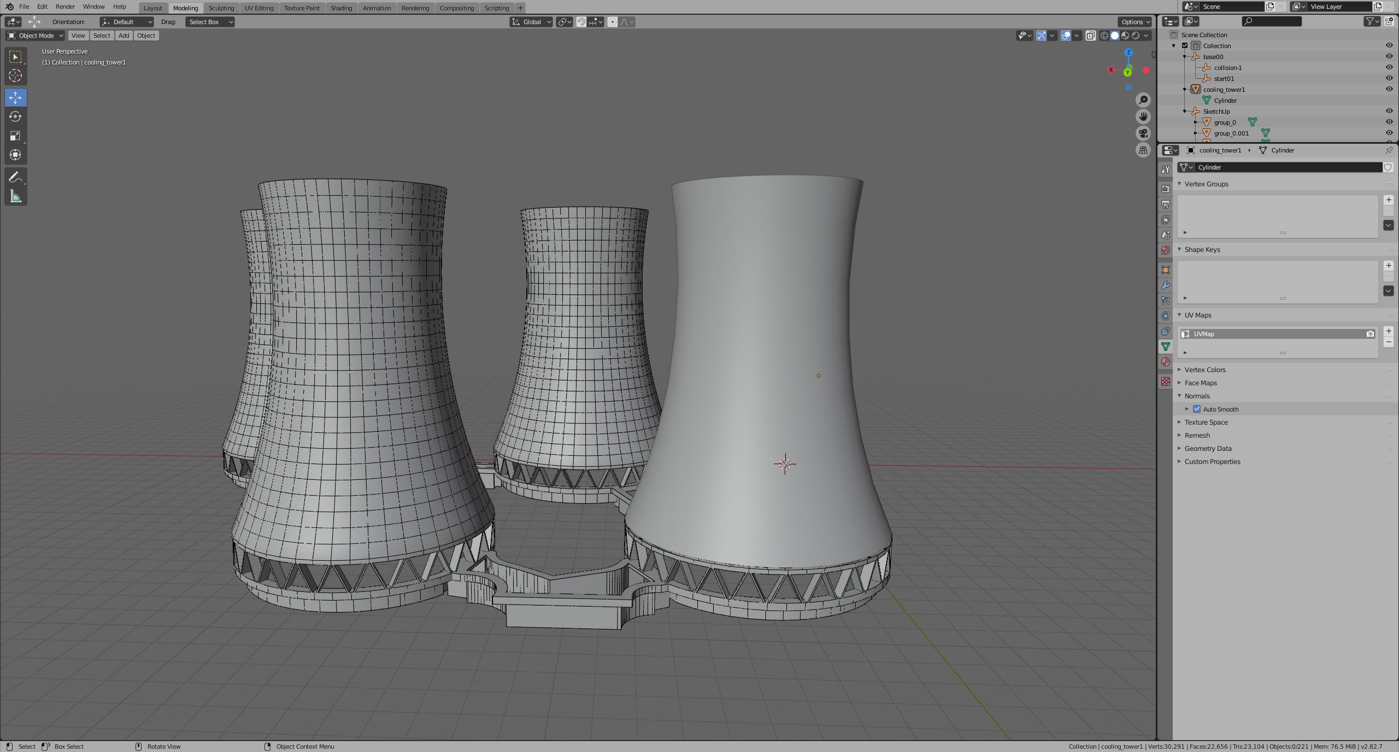Open the Orientation Default dropdown
The width and height of the screenshot is (1399, 752).
click(127, 22)
